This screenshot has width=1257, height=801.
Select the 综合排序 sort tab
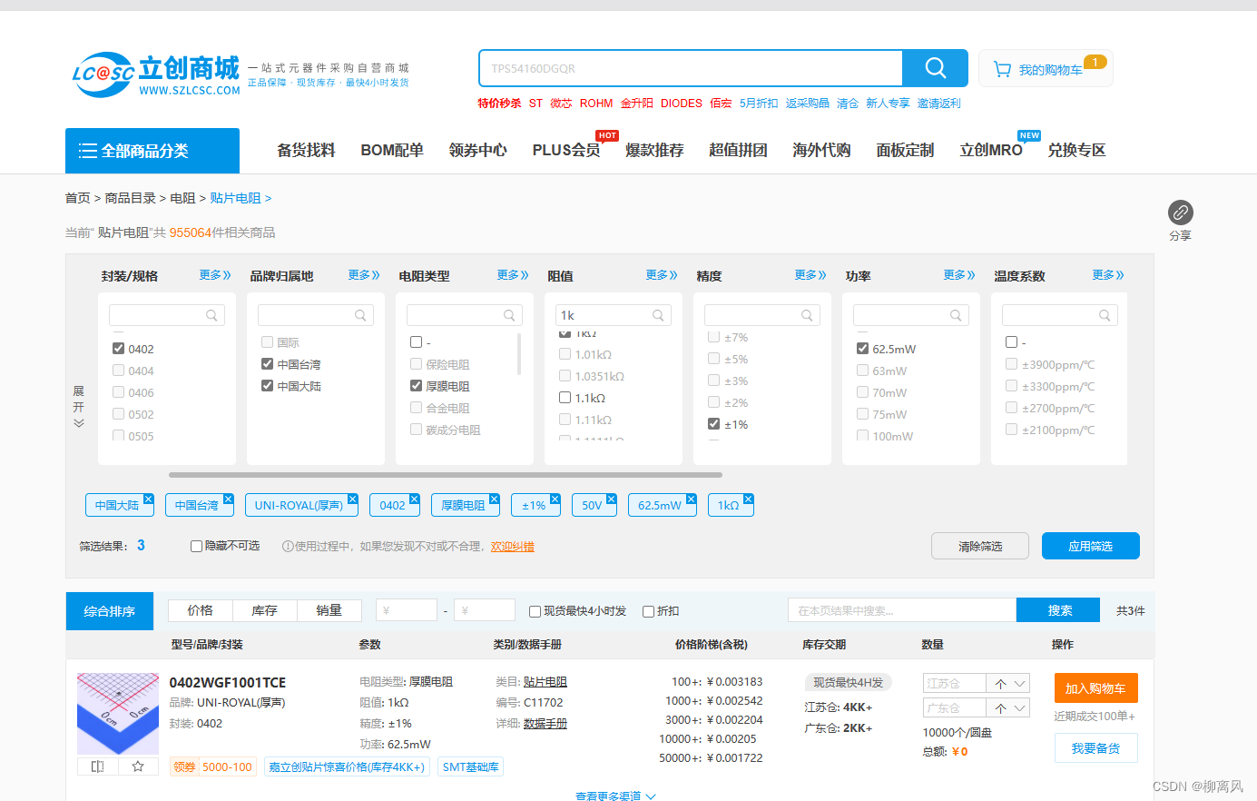coord(110,611)
